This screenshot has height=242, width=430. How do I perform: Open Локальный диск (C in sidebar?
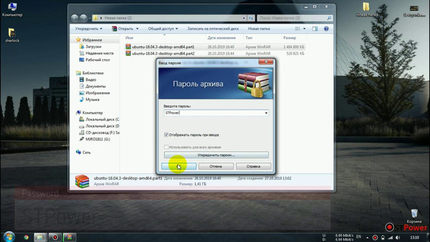coord(102,120)
